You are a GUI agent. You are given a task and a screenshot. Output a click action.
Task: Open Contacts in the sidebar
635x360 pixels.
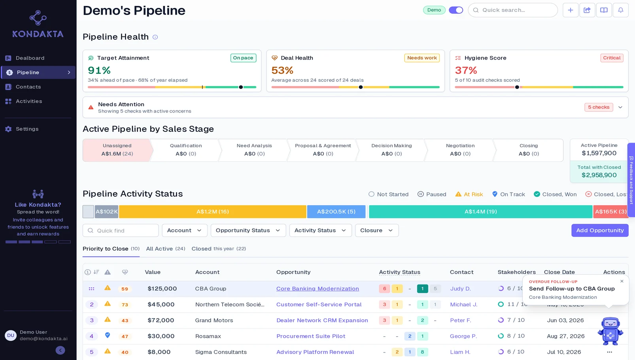tap(38, 87)
